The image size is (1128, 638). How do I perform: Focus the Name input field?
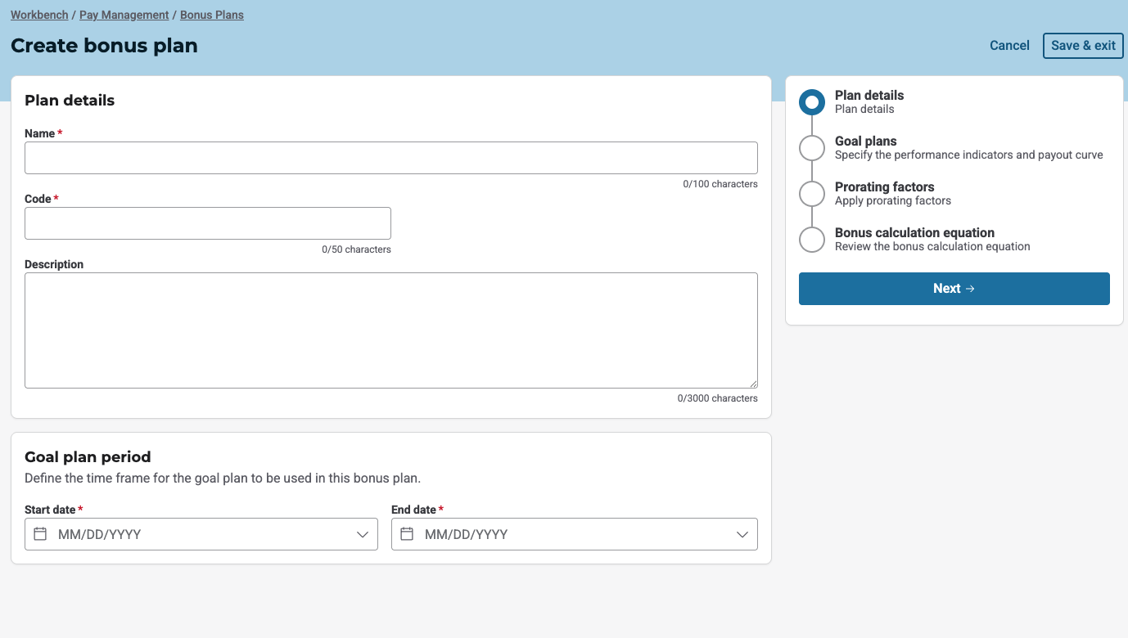(390, 158)
